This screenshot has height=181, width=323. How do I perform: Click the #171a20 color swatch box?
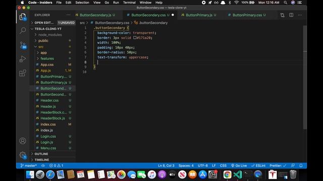coord(135,38)
